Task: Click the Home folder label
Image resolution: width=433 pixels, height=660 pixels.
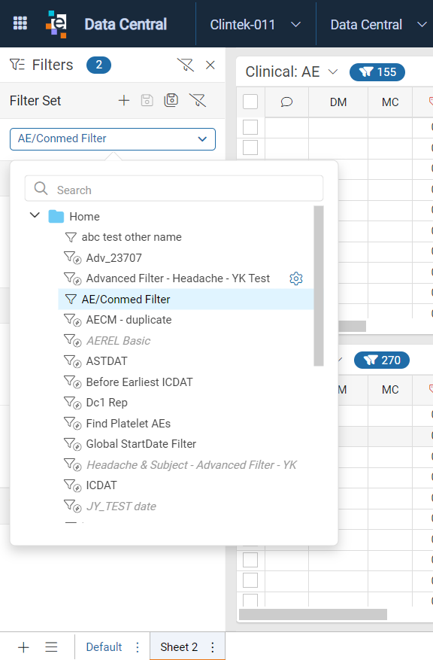Action: (84, 216)
